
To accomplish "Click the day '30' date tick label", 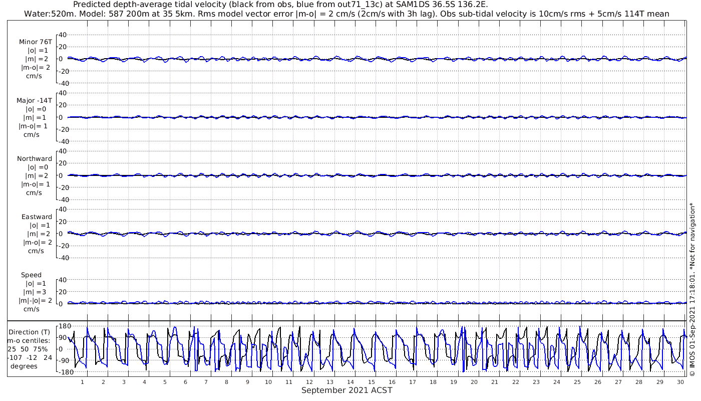I will click(680, 382).
